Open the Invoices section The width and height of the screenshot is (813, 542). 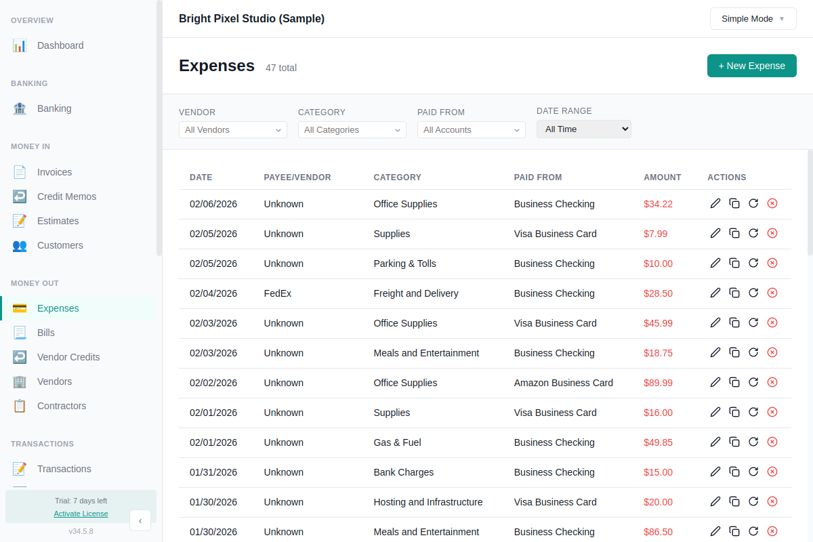(54, 172)
